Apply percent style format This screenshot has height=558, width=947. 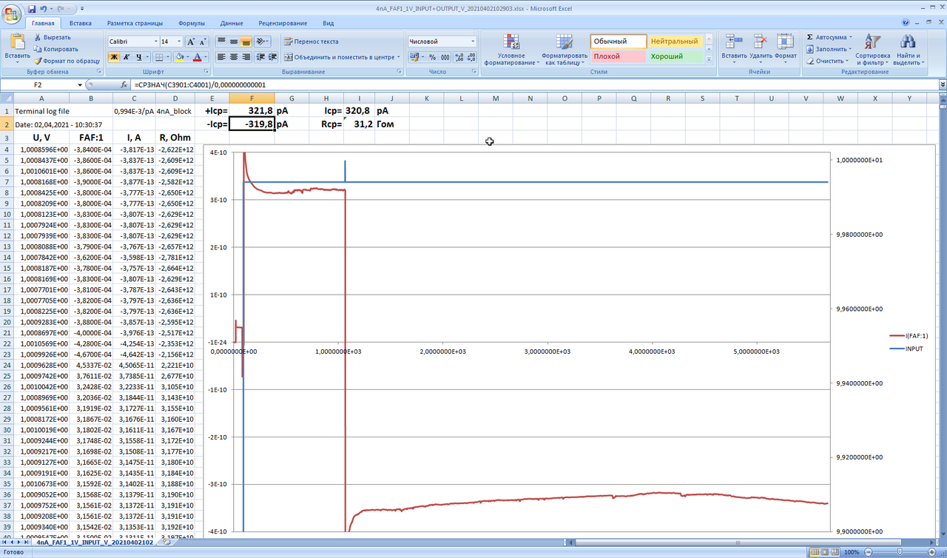pos(433,57)
